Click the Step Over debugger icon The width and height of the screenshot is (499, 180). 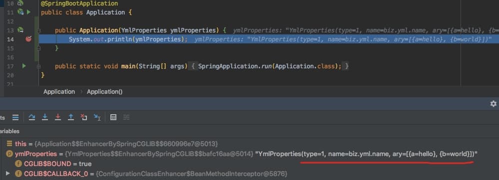(x=31, y=117)
